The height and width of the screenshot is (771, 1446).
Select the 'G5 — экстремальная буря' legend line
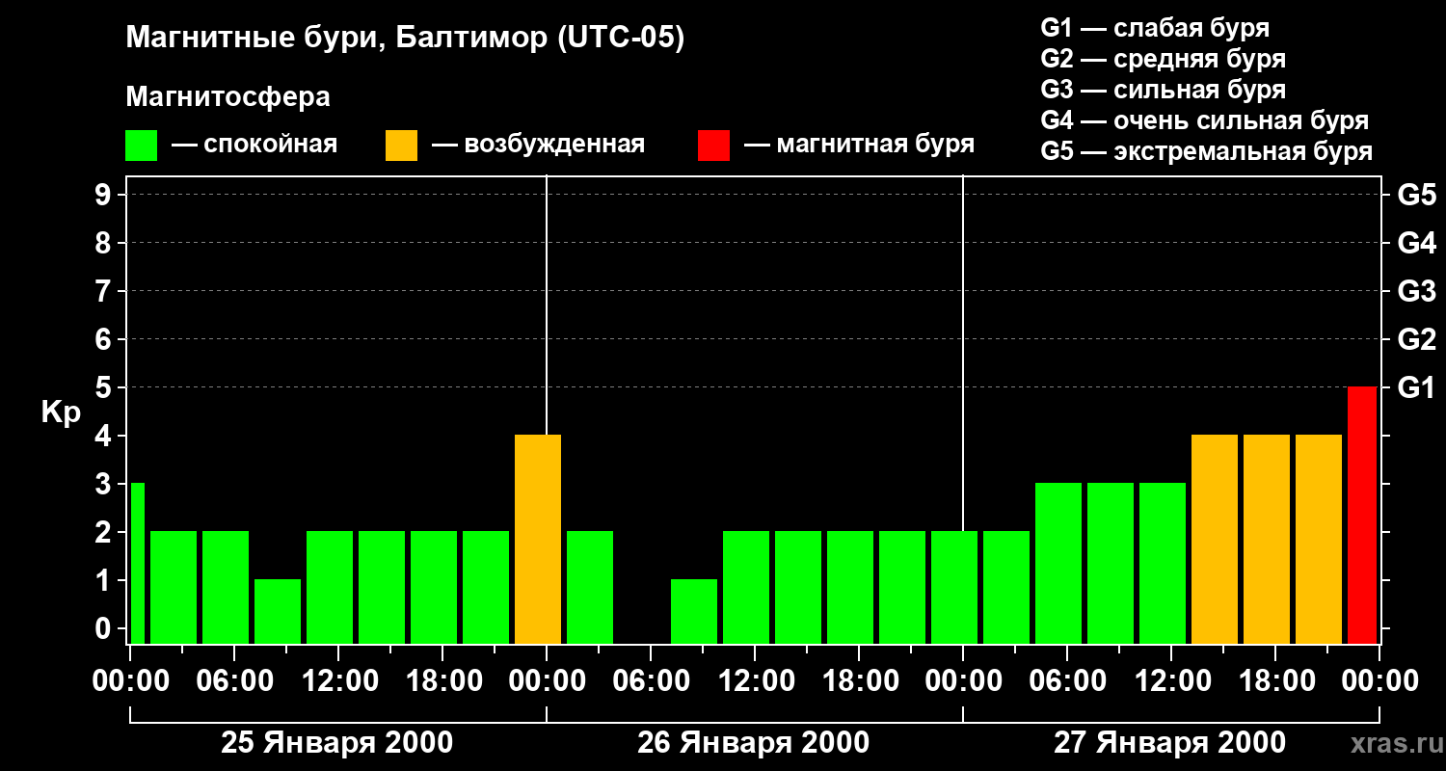point(1207,151)
